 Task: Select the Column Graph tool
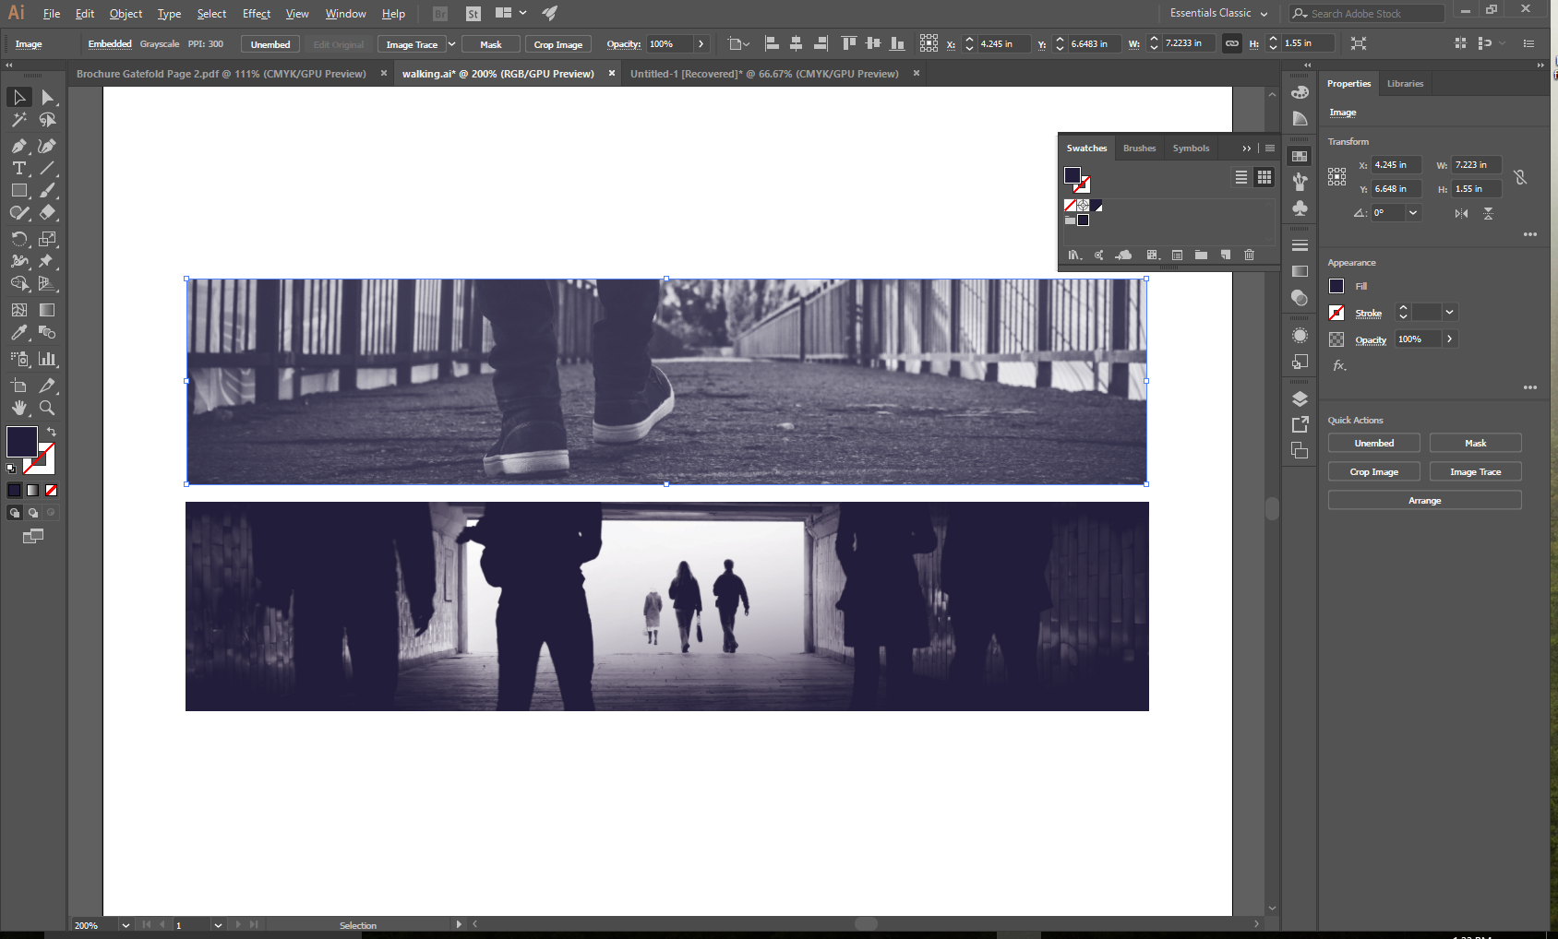coord(47,359)
